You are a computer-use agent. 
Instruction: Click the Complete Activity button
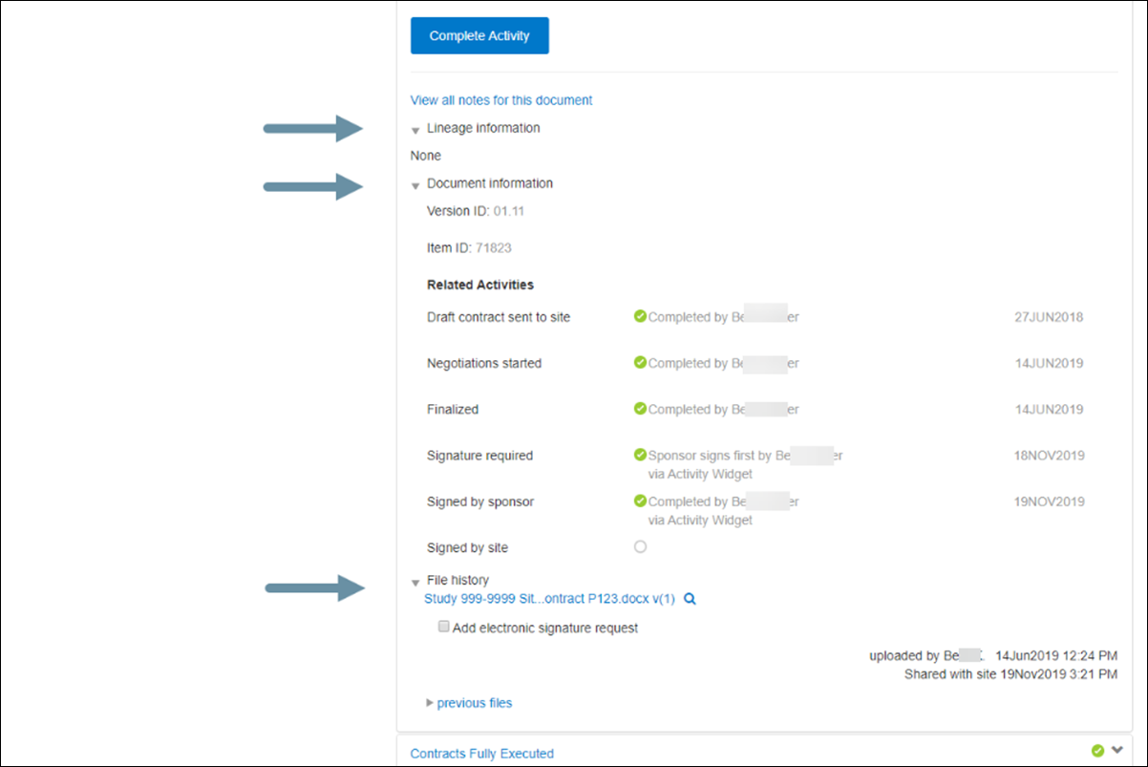[479, 34]
